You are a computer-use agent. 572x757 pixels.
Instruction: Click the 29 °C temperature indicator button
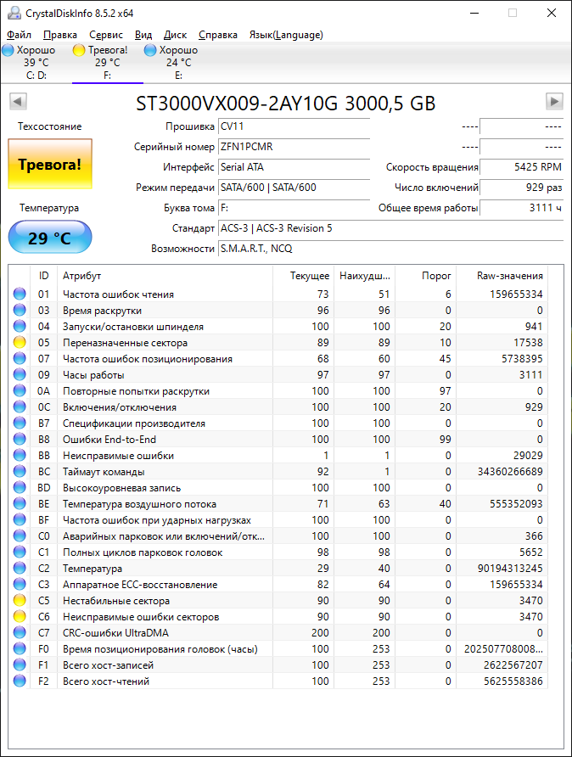point(49,238)
